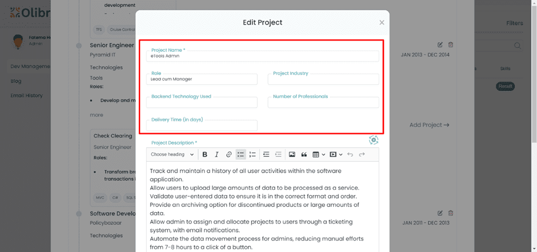Click the Project Industry field
The height and width of the screenshot is (252, 537).
pyautogui.click(x=323, y=79)
